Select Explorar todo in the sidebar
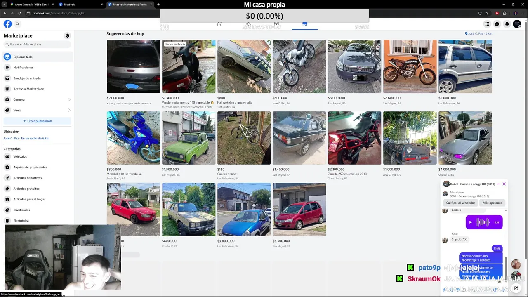Image resolution: width=528 pixels, height=297 pixels. [x=37, y=57]
